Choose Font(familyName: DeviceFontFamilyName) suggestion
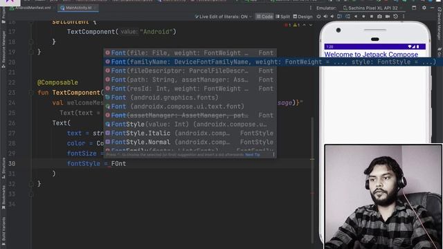443x249 pixels. [273, 62]
